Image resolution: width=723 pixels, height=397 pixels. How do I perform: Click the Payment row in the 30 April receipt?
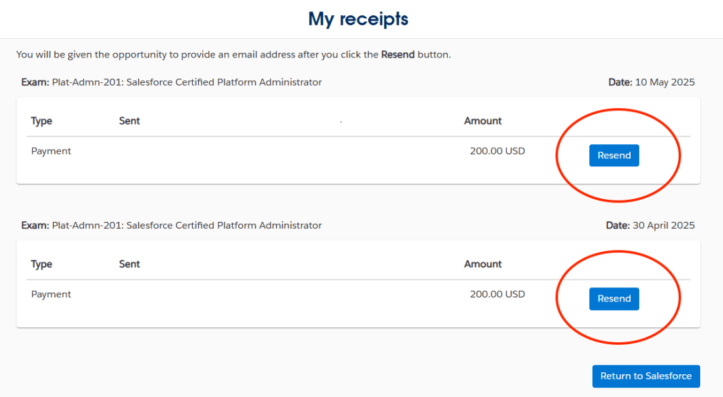(51, 294)
